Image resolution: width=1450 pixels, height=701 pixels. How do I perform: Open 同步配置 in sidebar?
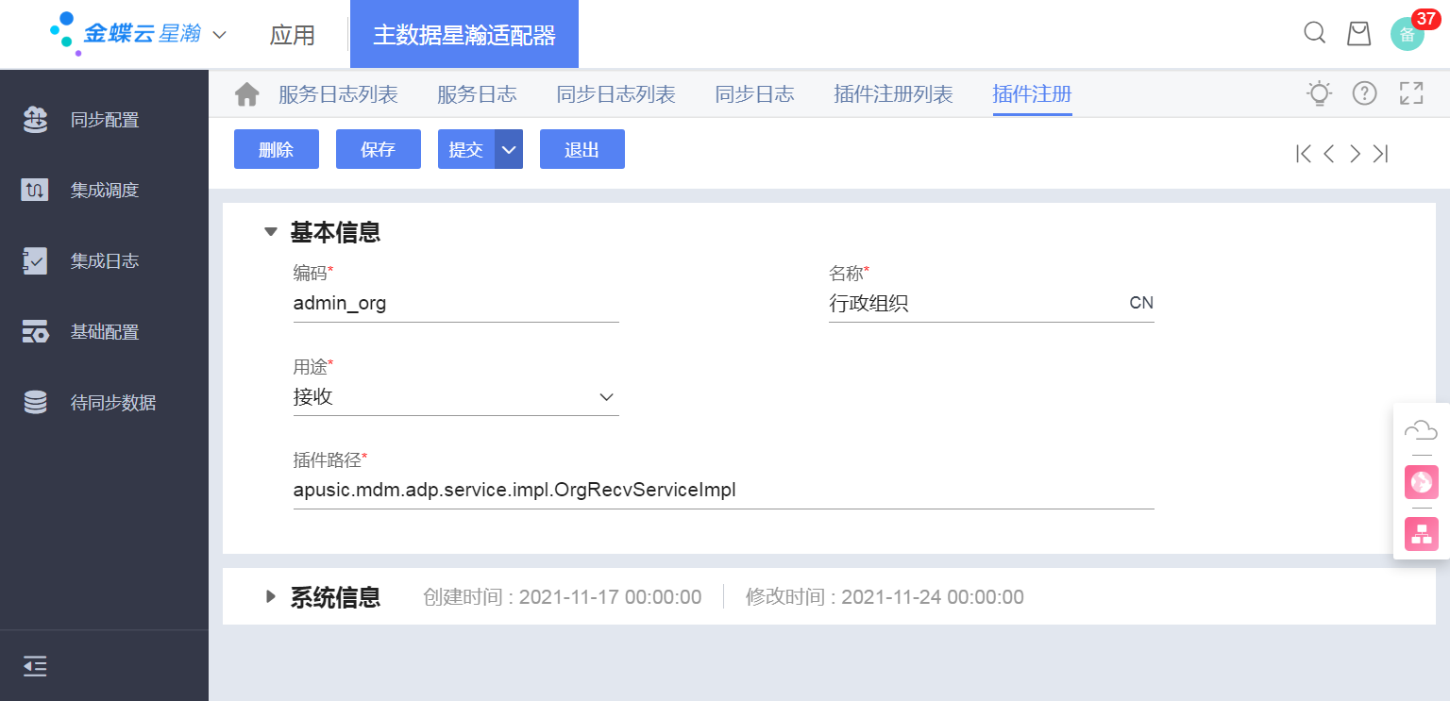pos(104,120)
